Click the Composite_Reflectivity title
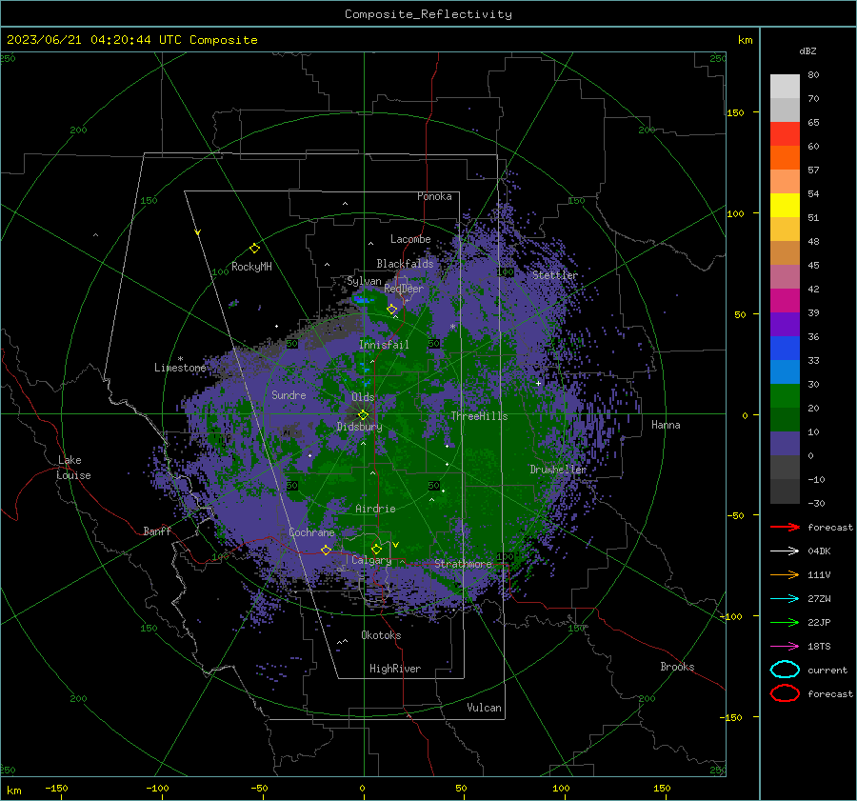 coord(428,14)
